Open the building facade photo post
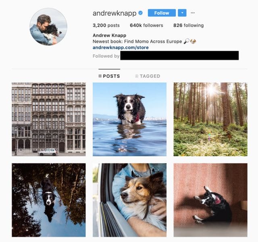This screenshot has height=242, width=258. click(49, 119)
